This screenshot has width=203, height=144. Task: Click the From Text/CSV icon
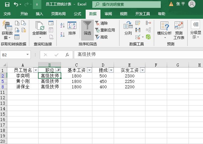(x=17, y=23)
